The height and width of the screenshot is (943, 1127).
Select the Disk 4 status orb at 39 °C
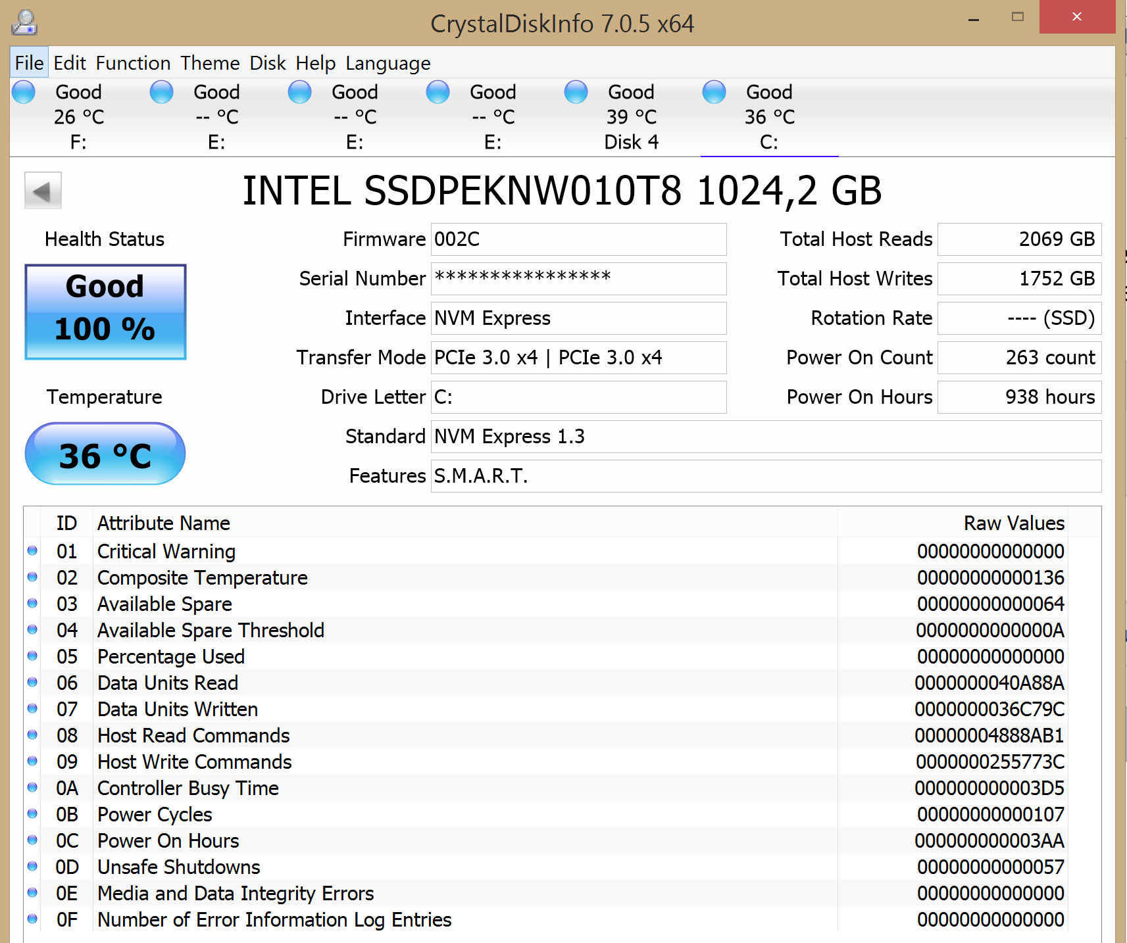576,92
